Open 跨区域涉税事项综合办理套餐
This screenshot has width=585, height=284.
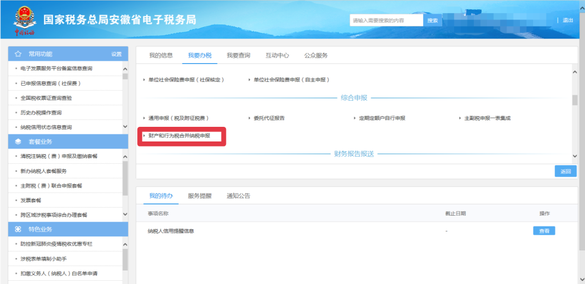pyautogui.click(x=54, y=215)
